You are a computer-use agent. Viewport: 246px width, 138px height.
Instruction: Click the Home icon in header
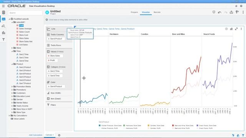(236, 6)
